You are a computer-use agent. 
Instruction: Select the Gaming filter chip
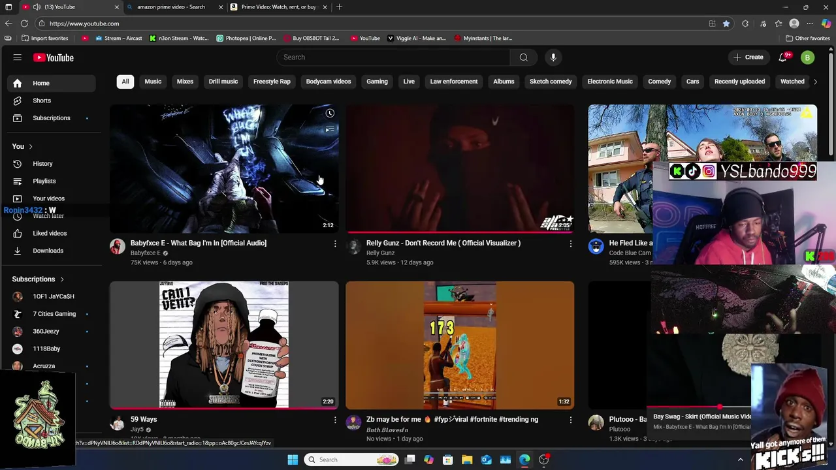click(377, 82)
